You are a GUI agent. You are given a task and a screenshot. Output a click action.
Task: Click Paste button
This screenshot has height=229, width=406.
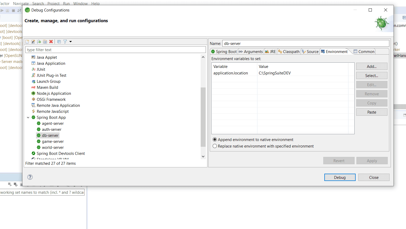[x=372, y=112]
